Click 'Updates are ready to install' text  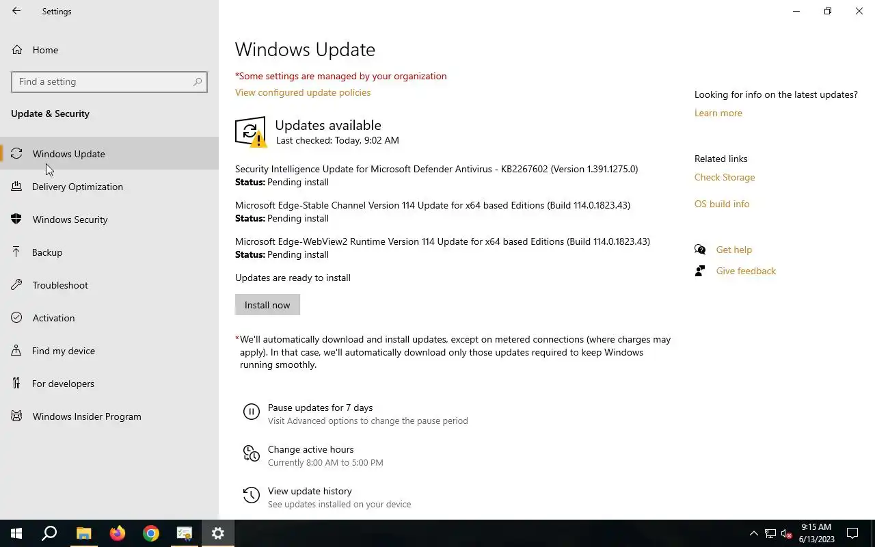coord(293,278)
